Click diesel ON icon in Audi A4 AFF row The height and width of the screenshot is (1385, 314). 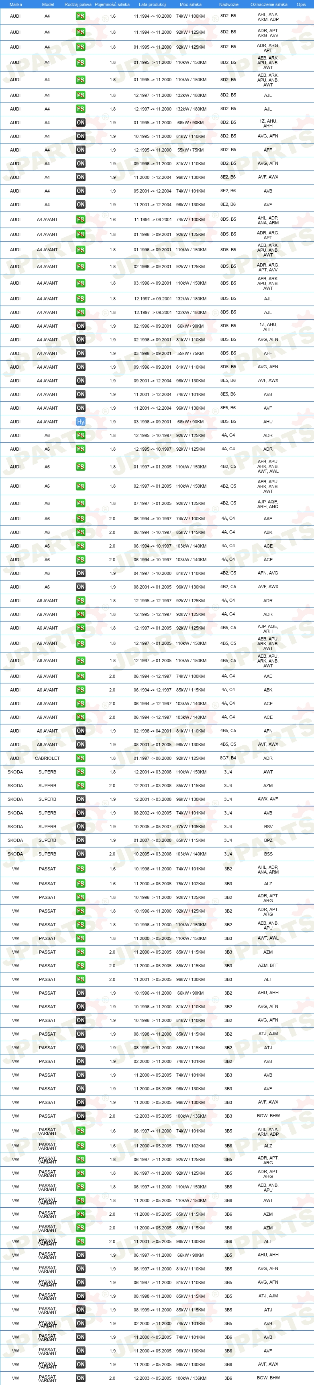click(x=81, y=150)
